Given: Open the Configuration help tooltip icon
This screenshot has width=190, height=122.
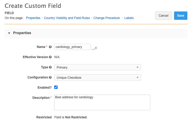Looking at the screenshot, I should tap(50, 77).
